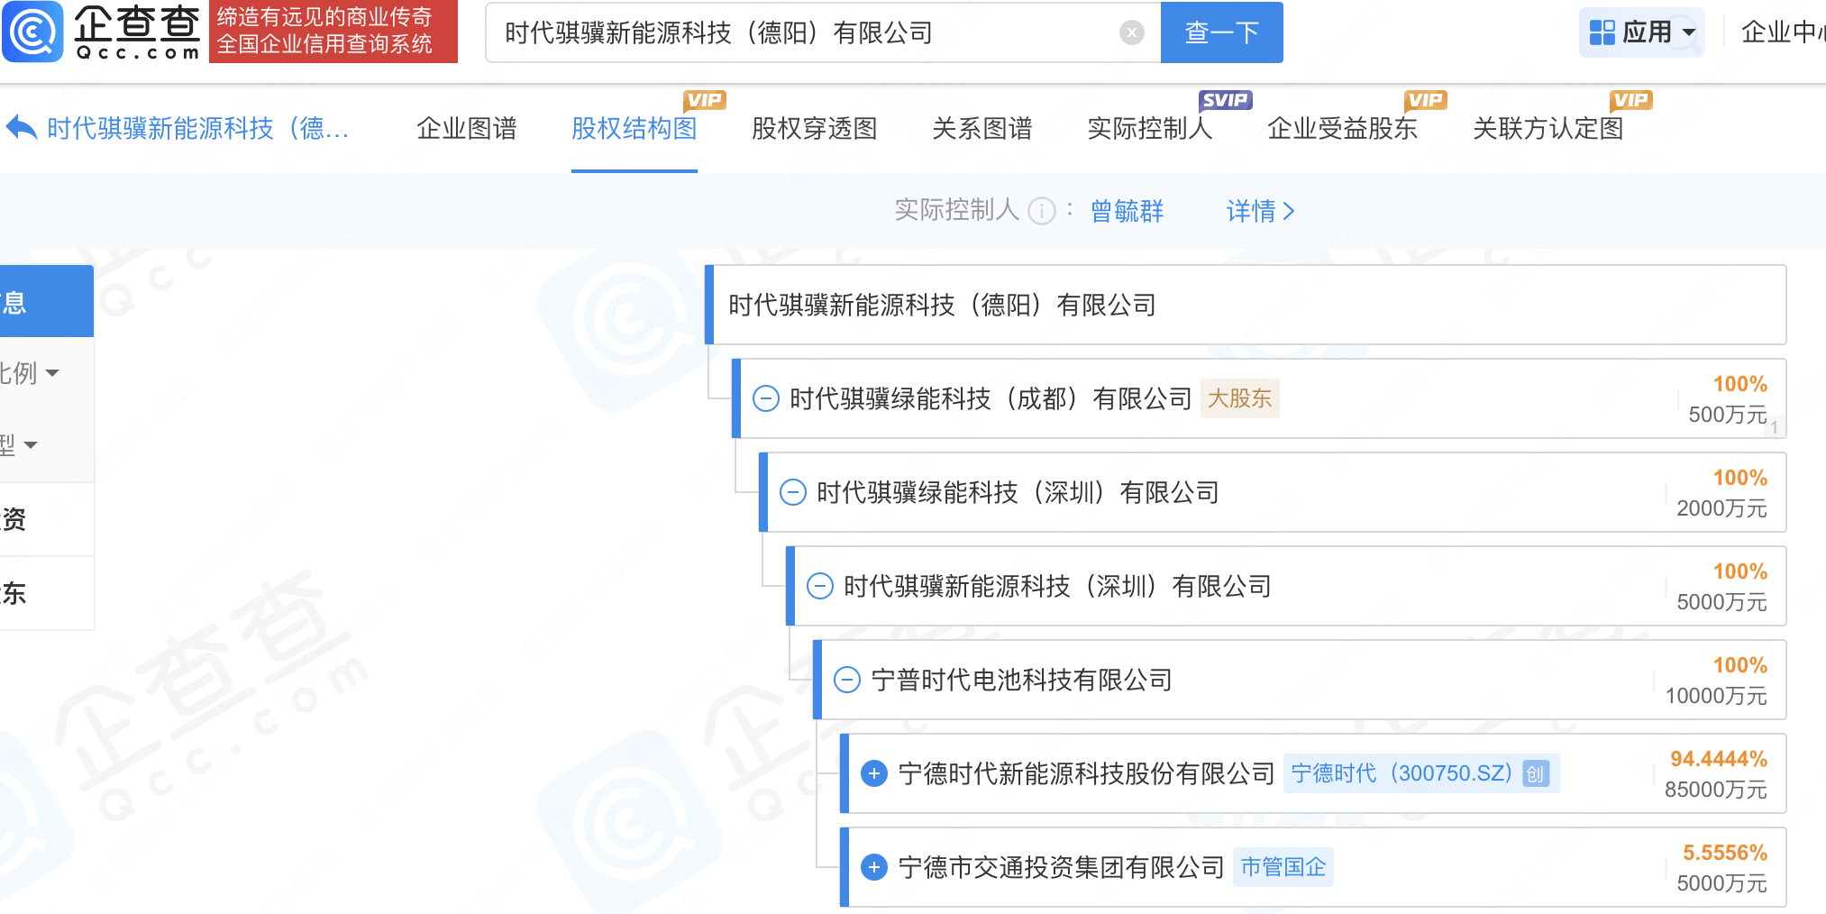Switch to 企业图谱 tab
Image resolution: width=1826 pixels, height=914 pixels.
[x=467, y=128]
